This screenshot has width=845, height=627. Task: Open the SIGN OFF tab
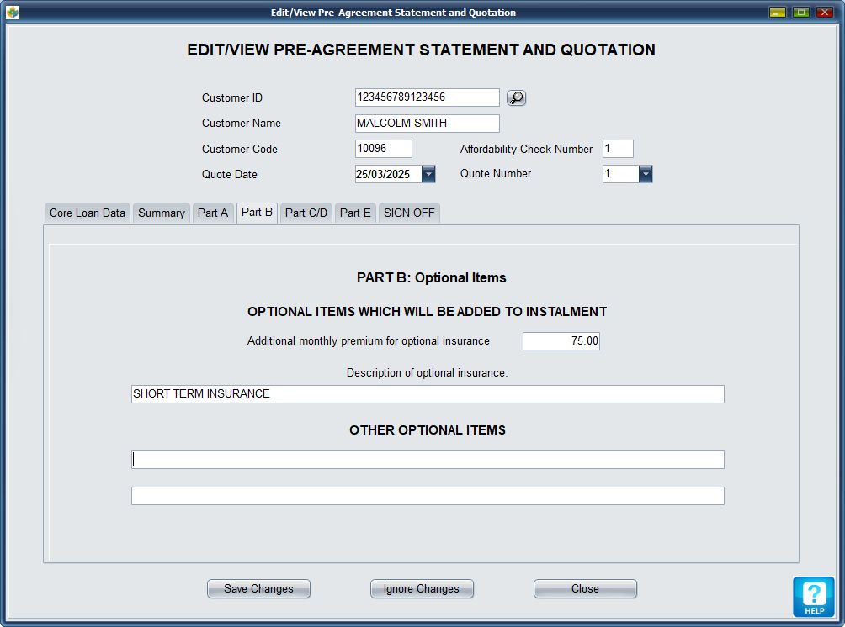(409, 213)
